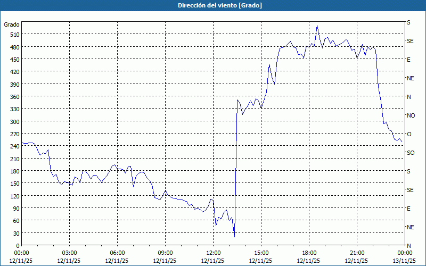Click the 12/11/25 date under 09:00

click(165, 261)
